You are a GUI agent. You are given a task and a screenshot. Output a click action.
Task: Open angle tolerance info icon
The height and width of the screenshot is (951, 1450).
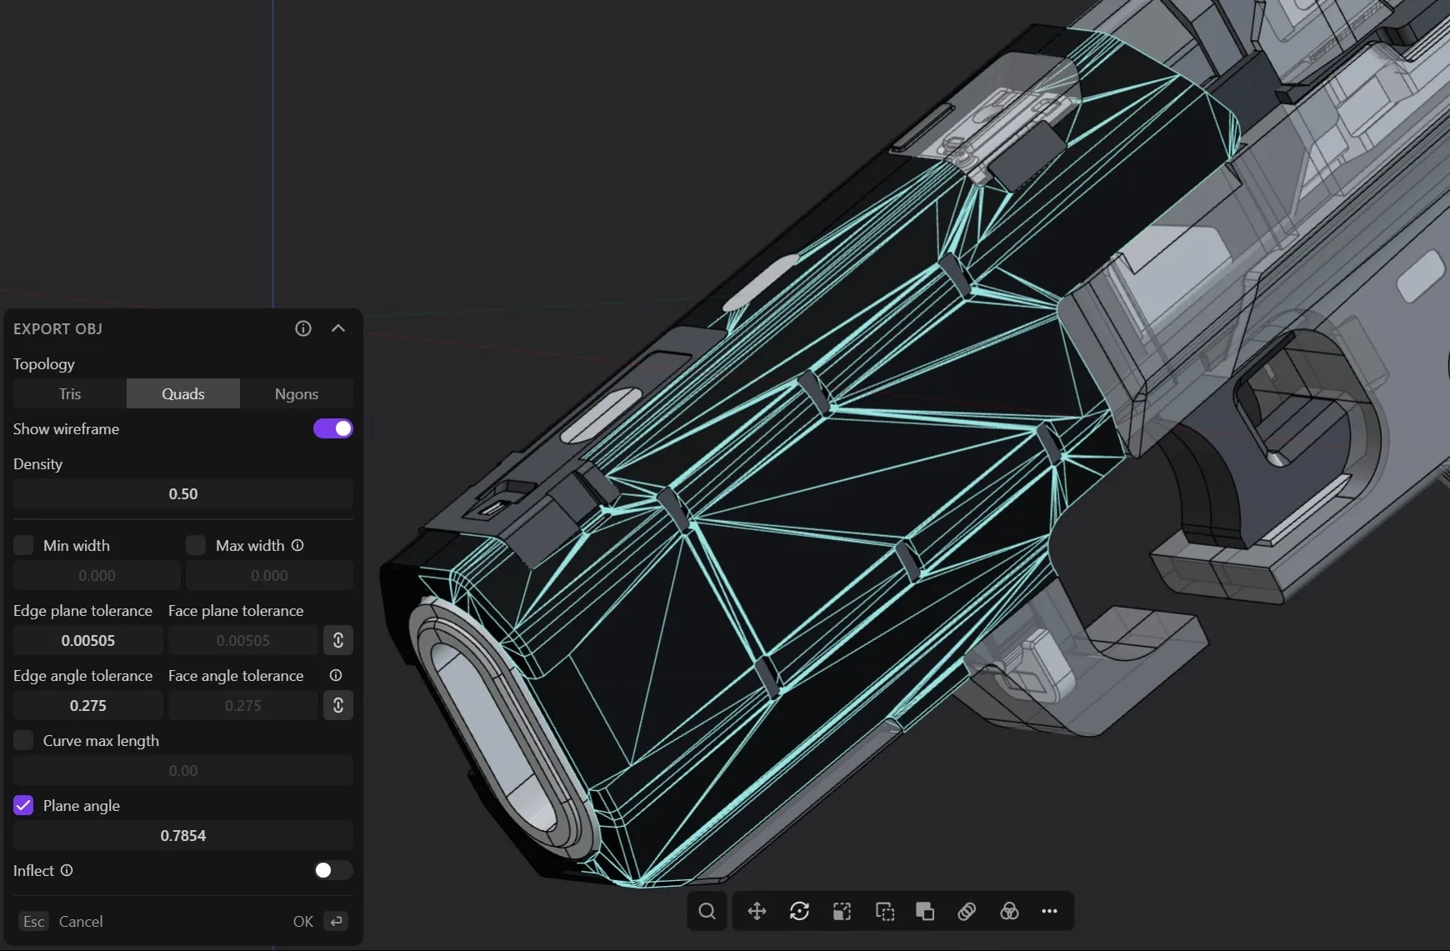click(x=336, y=675)
